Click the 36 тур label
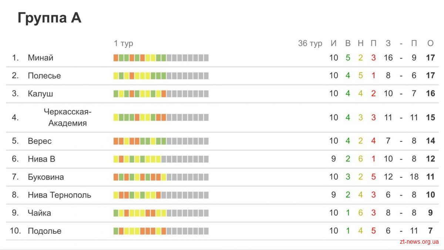This screenshot has width=444, height=250. pos(310,43)
